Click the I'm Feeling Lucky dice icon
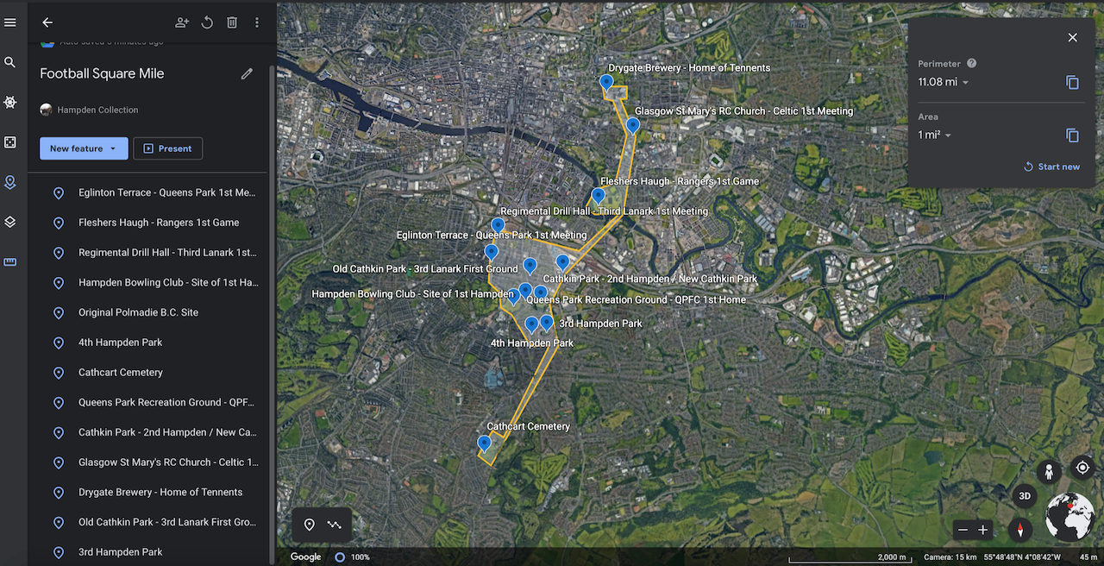The height and width of the screenshot is (566, 1104). pyautogui.click(x=10, y=142)
